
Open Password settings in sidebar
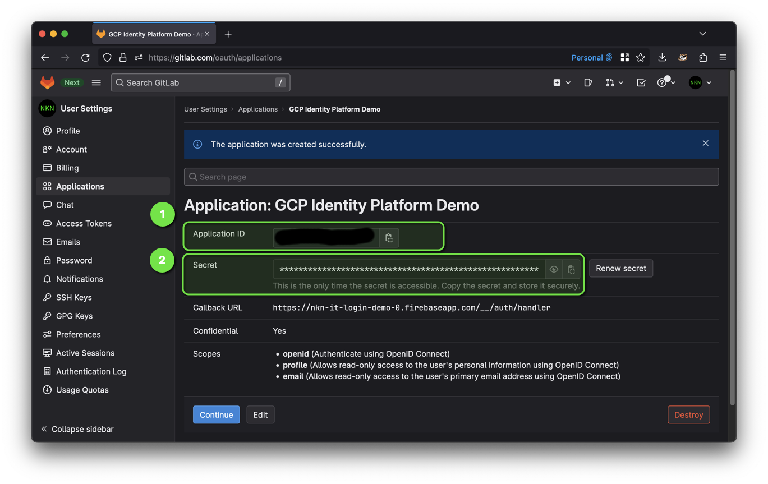click(103, 260)
